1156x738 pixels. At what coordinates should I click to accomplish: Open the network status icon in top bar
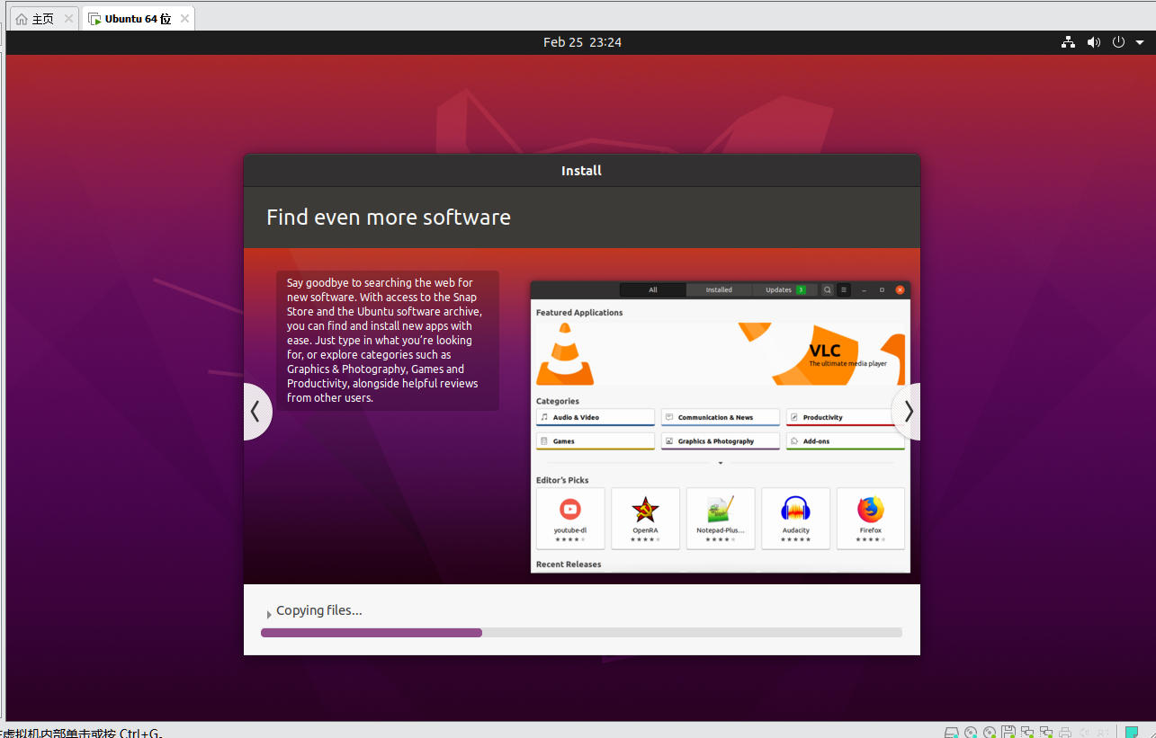[1068, 42]
